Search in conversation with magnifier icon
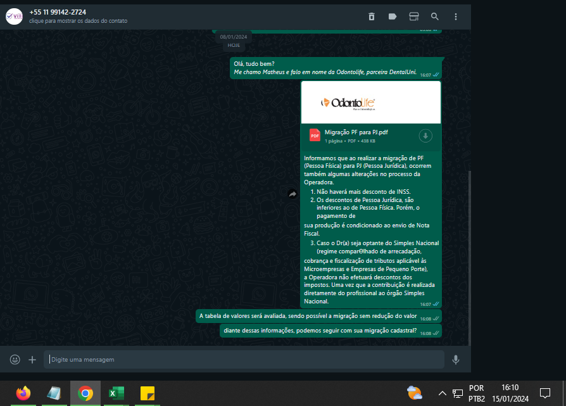 (434, 16)
